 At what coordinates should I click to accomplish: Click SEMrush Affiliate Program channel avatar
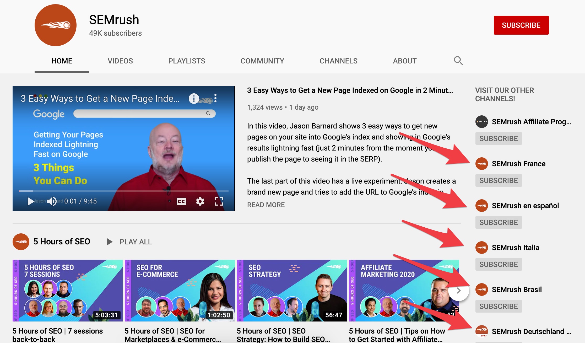[x=482, y=122]
